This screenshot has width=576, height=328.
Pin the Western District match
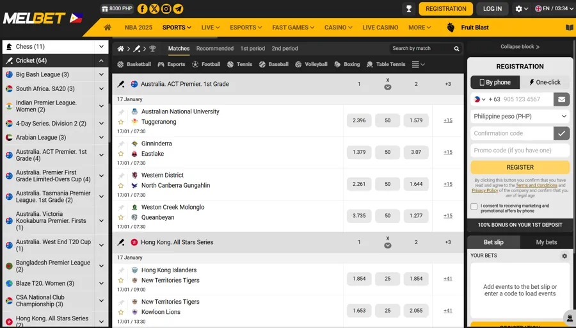tap(121, 176)
